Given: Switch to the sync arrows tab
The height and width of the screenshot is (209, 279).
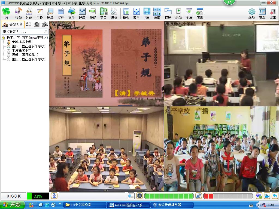Looking at the screenshot, I should click(28, 24).
